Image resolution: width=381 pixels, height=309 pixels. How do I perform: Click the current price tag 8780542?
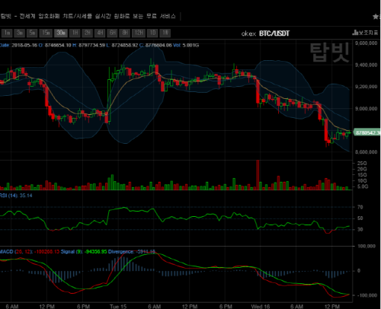[x=367, y=132]
